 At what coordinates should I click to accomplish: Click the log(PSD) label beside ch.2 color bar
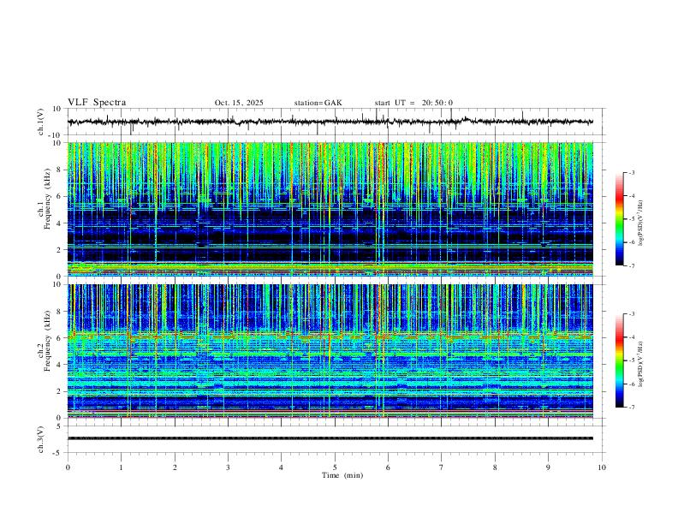click(640, 364)
